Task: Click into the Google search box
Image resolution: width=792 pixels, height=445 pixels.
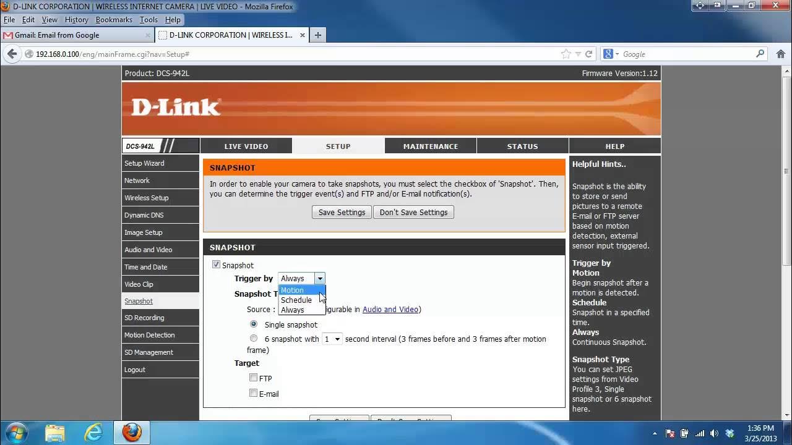Action: tap(687, 54)
